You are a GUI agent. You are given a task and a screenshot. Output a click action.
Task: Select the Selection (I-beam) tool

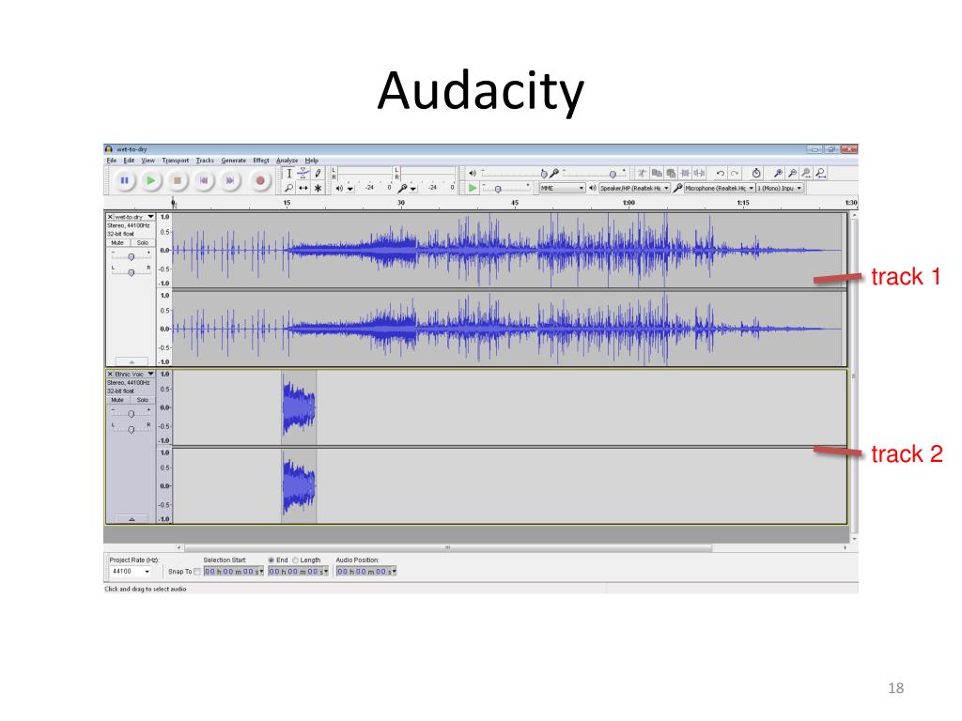[289, 174]
